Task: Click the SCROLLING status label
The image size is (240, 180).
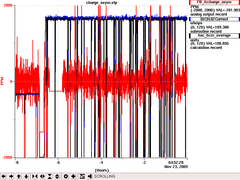Action: tap(105, 176)
